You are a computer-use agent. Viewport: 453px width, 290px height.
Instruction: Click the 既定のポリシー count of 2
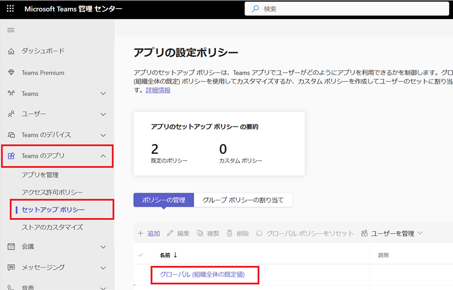pyautogui.click(x=155, y=149)
